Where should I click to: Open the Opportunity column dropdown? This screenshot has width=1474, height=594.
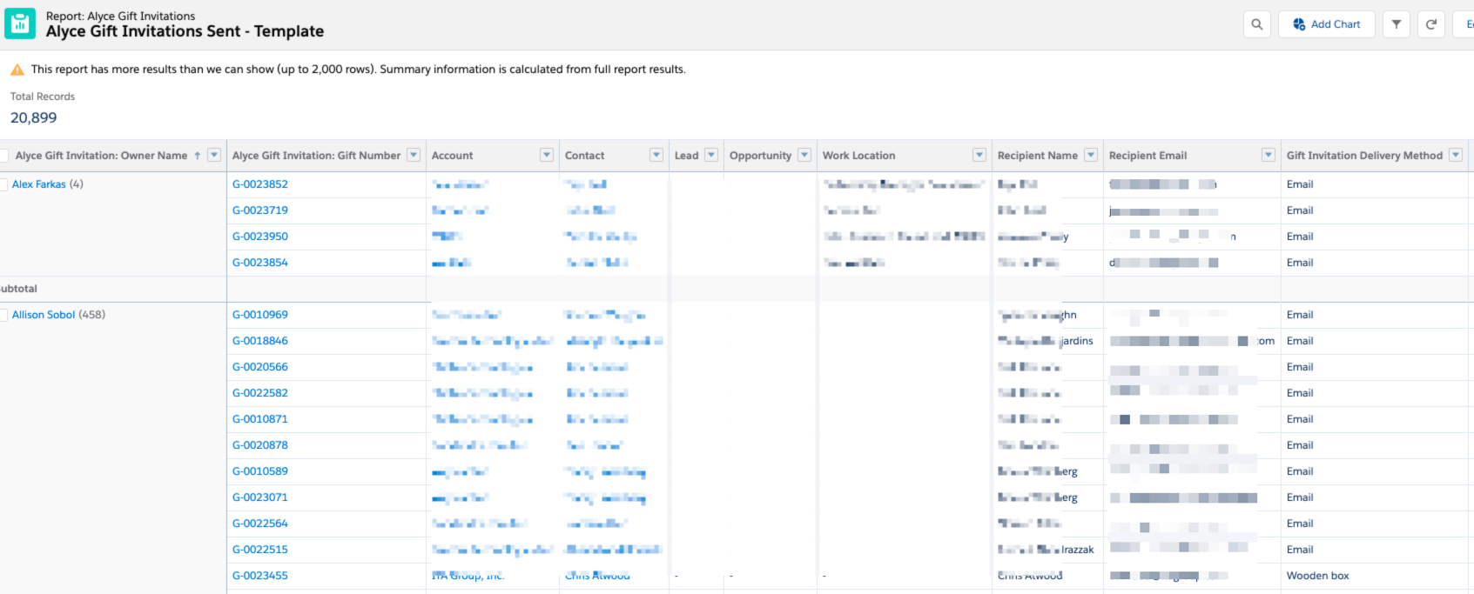pos(804,156)
